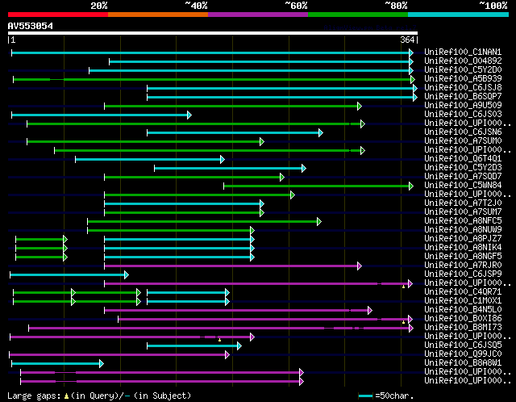This screenshot has height=402, width=516.
Task: Select subject UniRef100_A7T2J0
Action: (x=463, y=203)
